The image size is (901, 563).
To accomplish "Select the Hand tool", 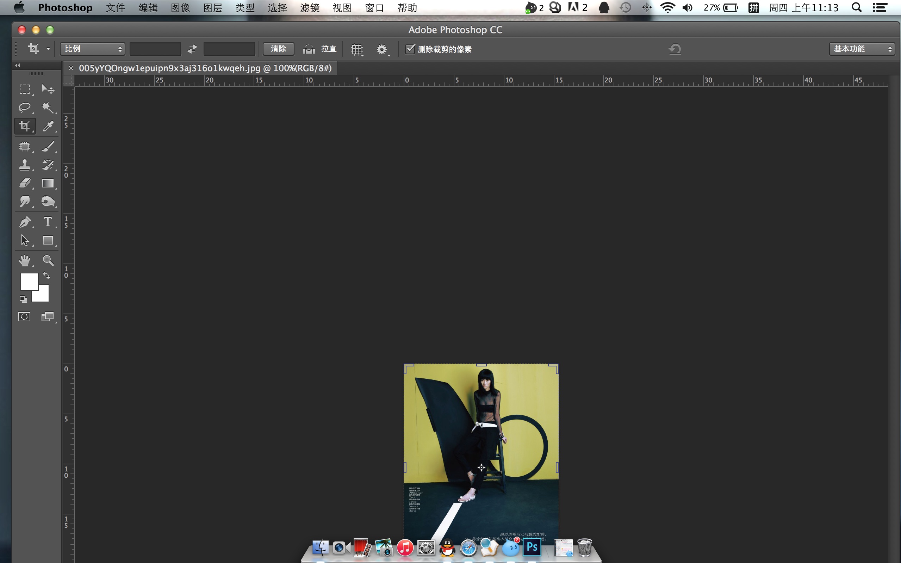I will click(x=25, y=261).
